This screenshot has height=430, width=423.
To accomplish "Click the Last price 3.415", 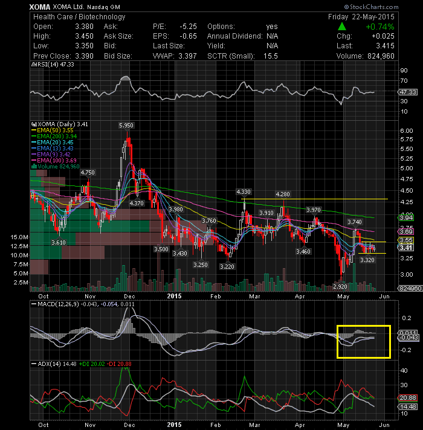I will pyautogui.click(x=385, y=46).
